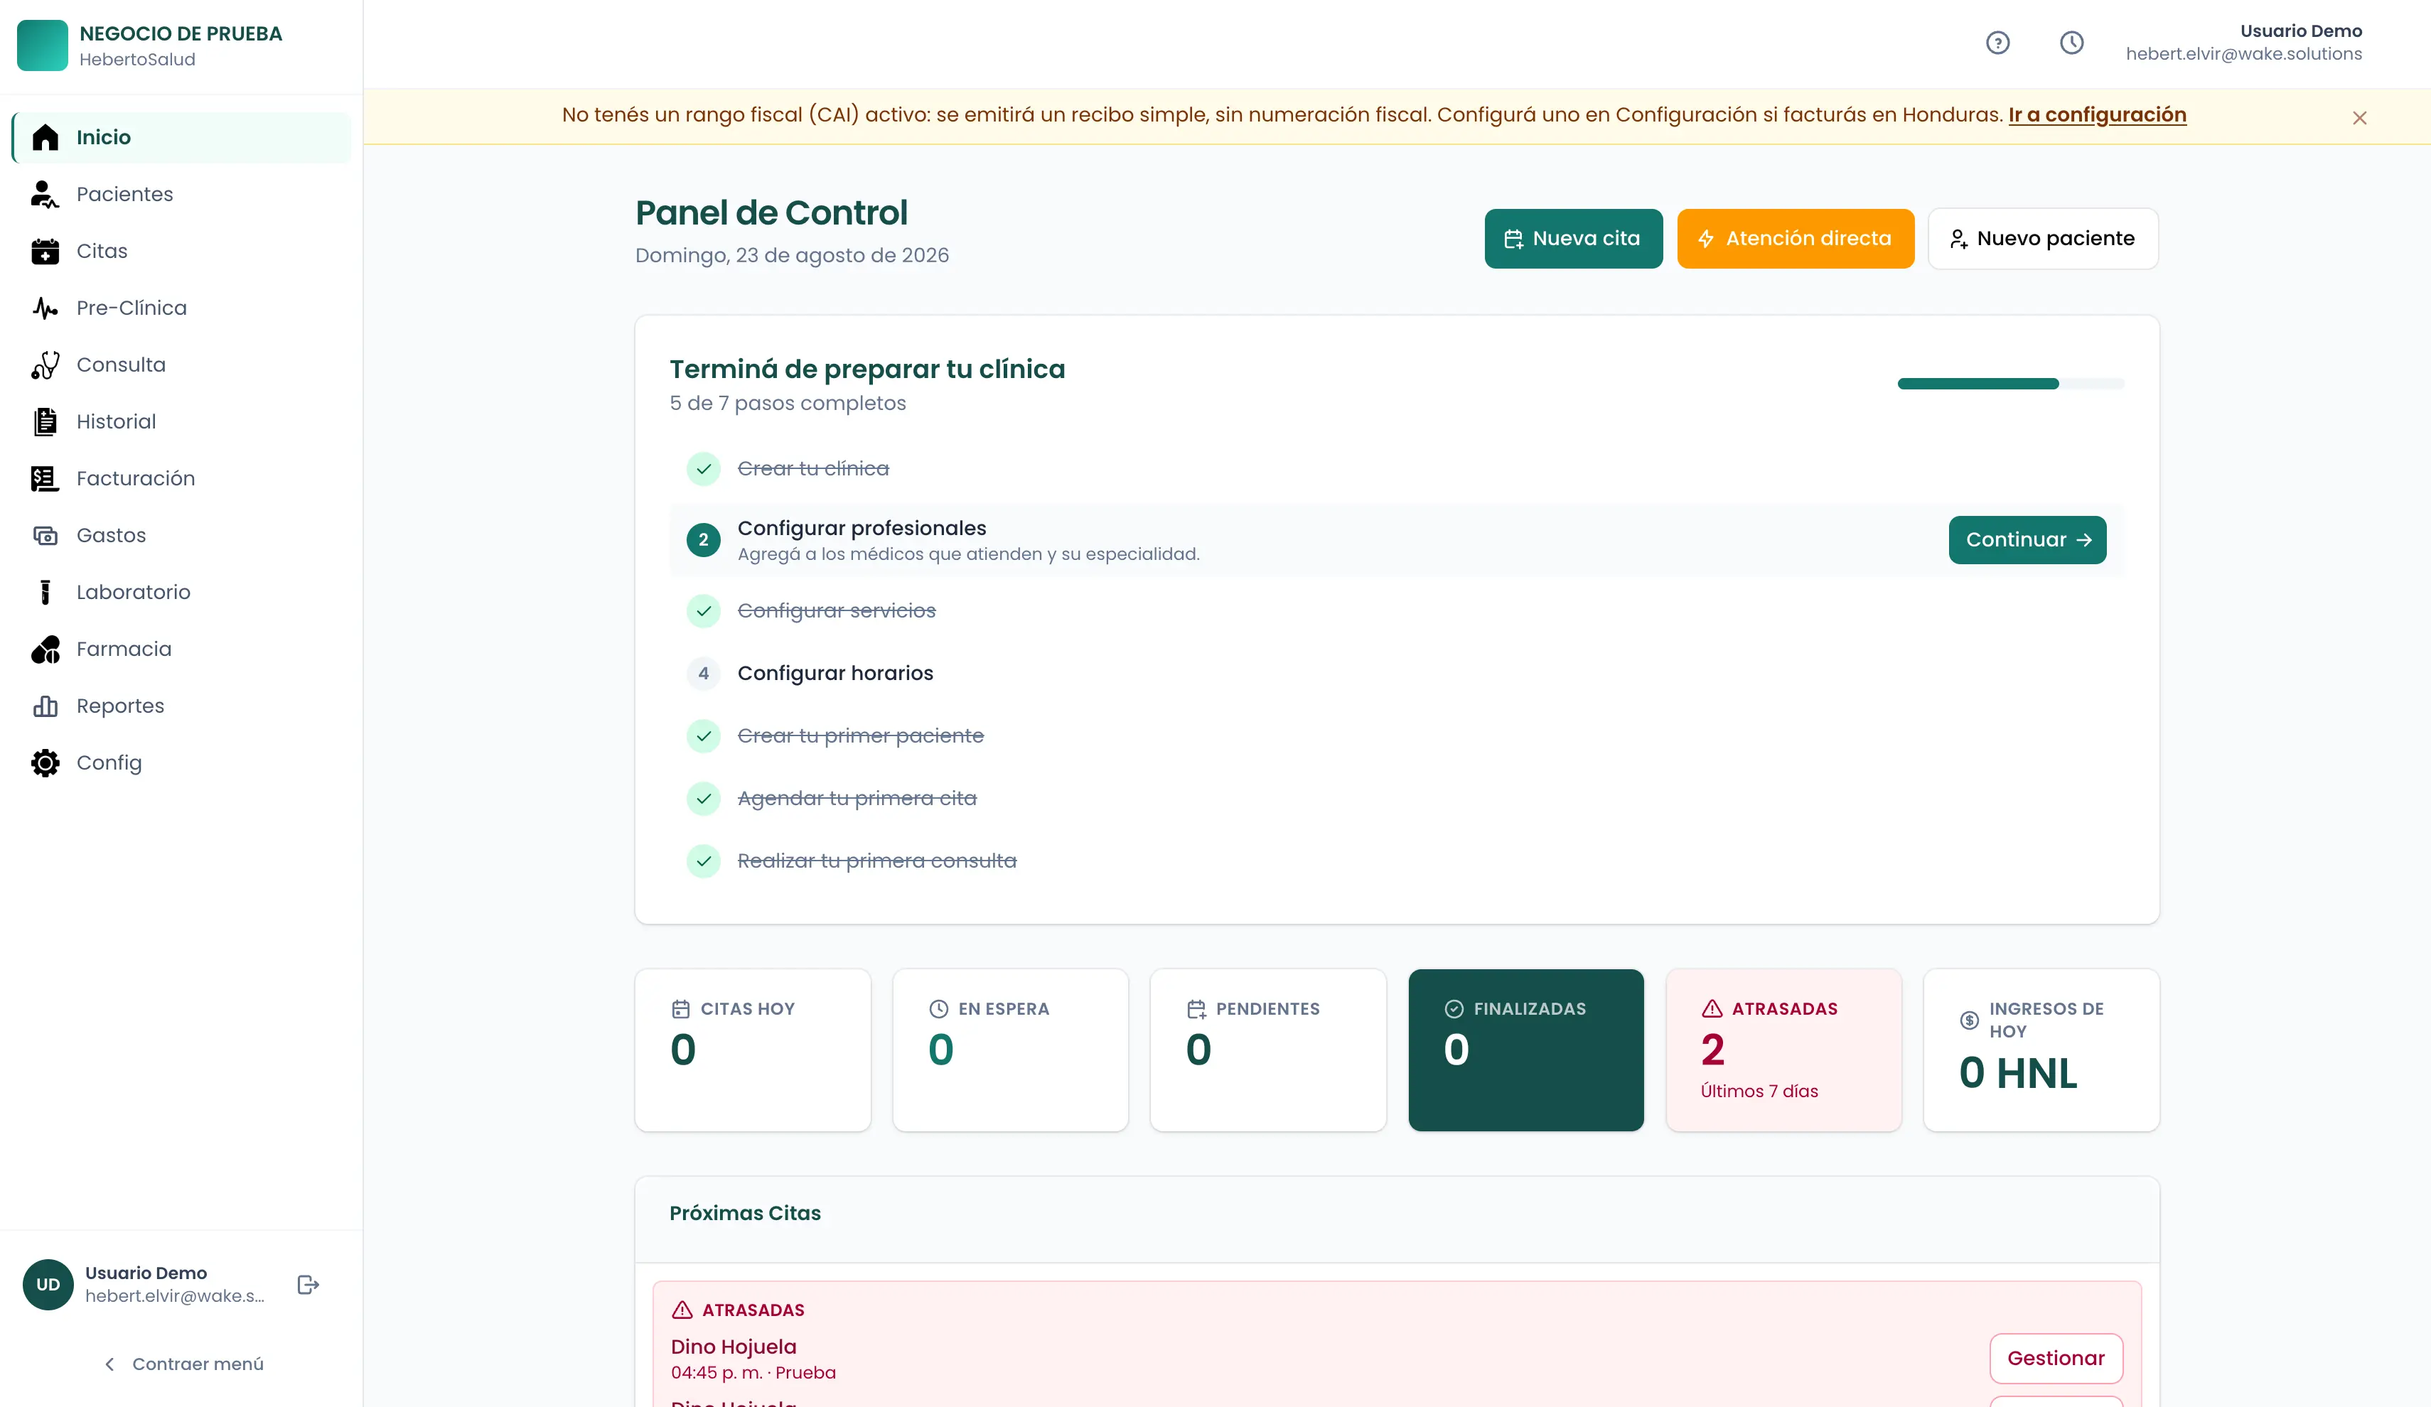
Task: Click the Atención directa button
Action: tap(1796, 238)
